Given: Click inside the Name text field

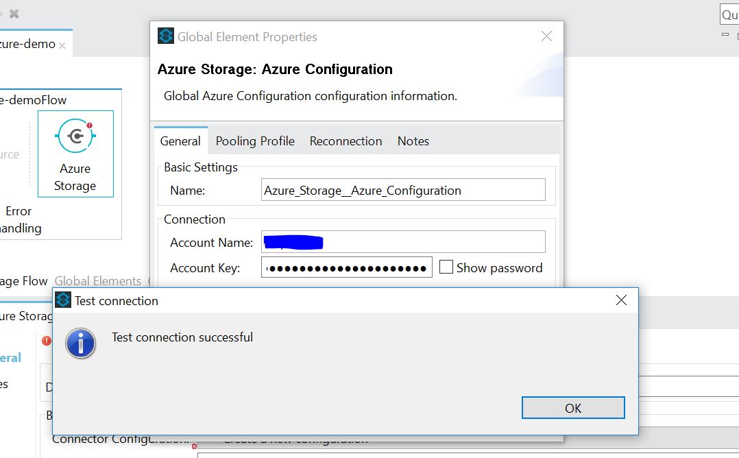Looking at the screenshot, I should click(x=403, y=189).
